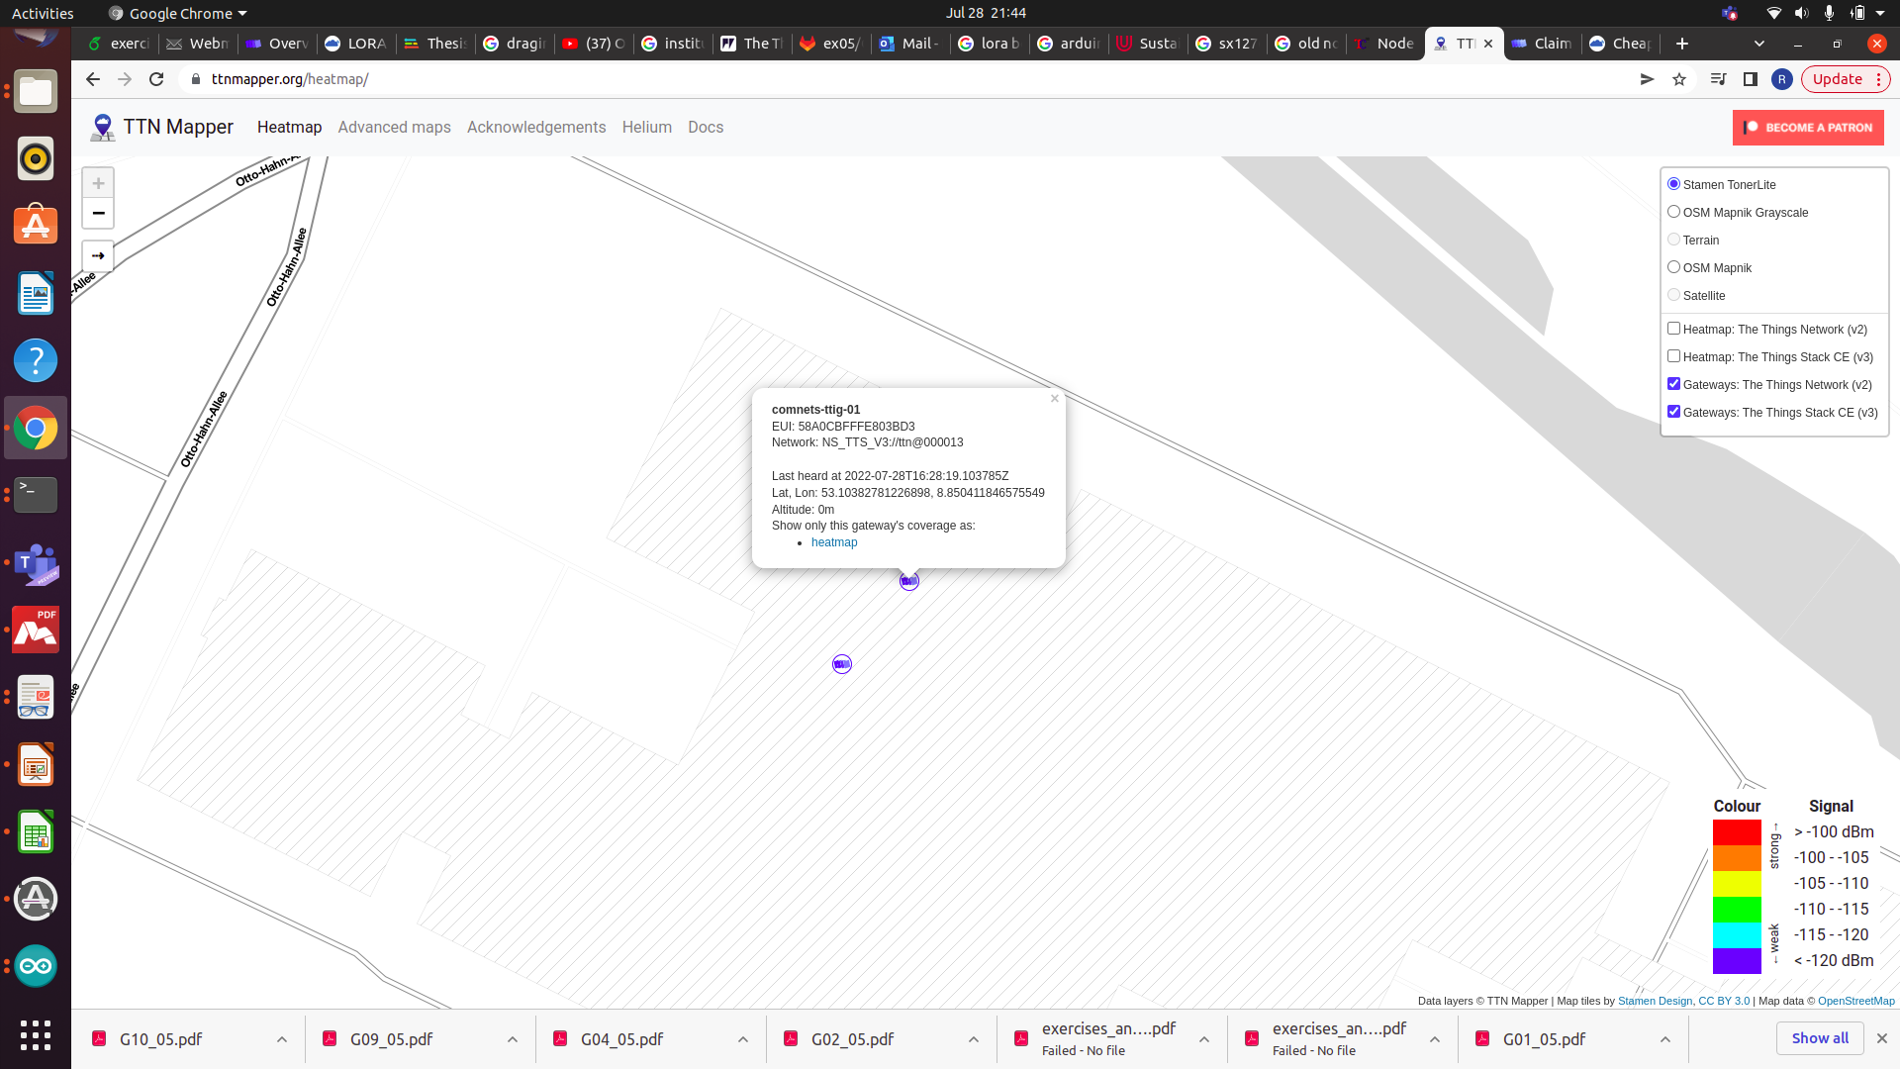The image size is (1900, 1069).
Task: Click the share page icon in address bar
Action: point(1647,79)
